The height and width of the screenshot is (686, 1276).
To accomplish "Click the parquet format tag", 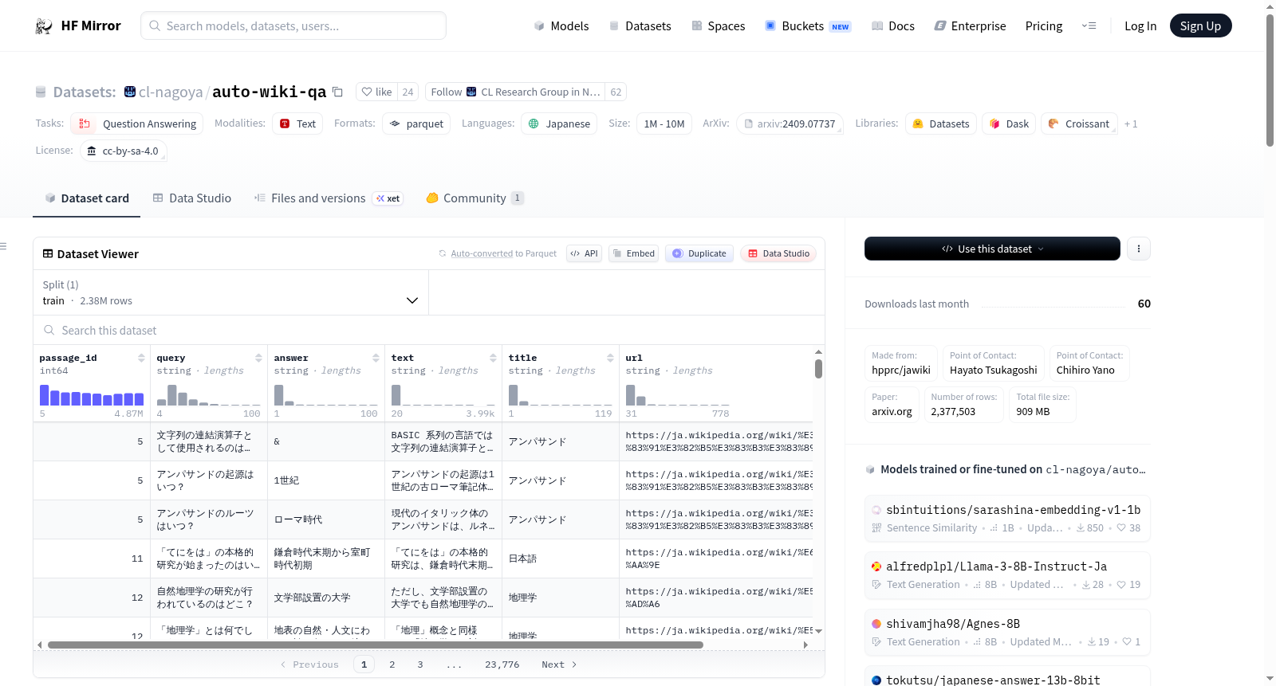I will 416,123.
